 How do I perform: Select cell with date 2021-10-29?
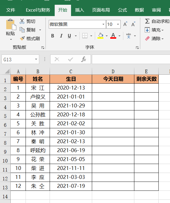[x=71, y=106]
